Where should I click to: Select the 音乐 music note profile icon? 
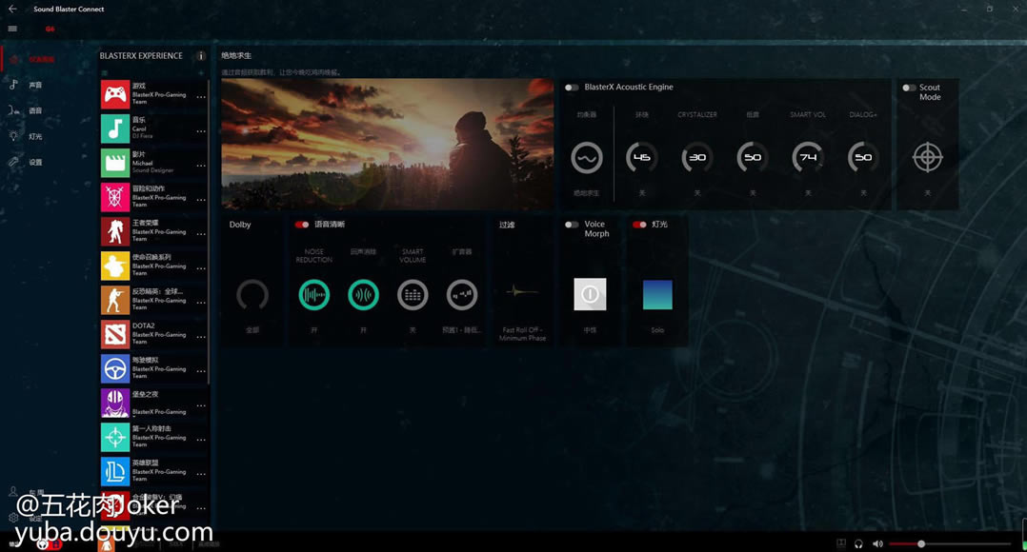(114, 128)
